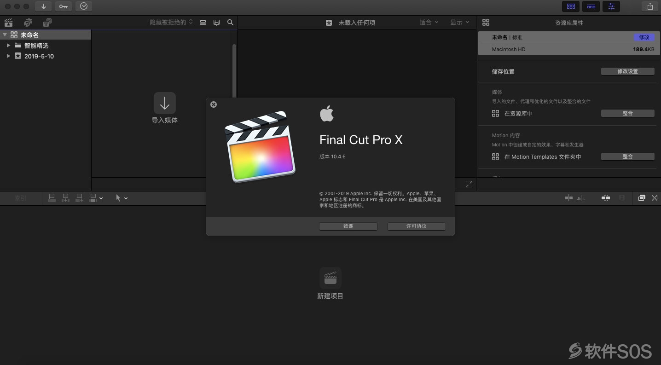
Task: Open the edit mode chevron dropdown
Action: [x=101, y=198]
